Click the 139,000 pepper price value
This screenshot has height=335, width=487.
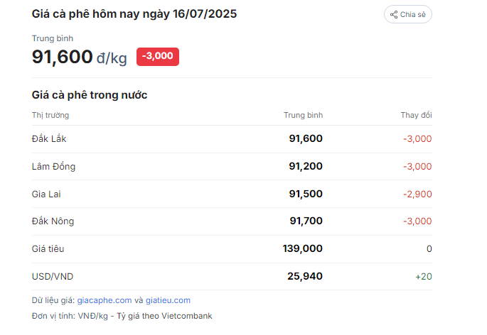pos(303,248)
